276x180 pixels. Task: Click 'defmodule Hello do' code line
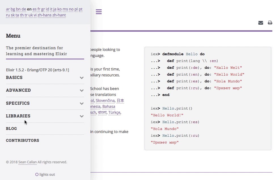pyautogui.click(x=178, y=54)
